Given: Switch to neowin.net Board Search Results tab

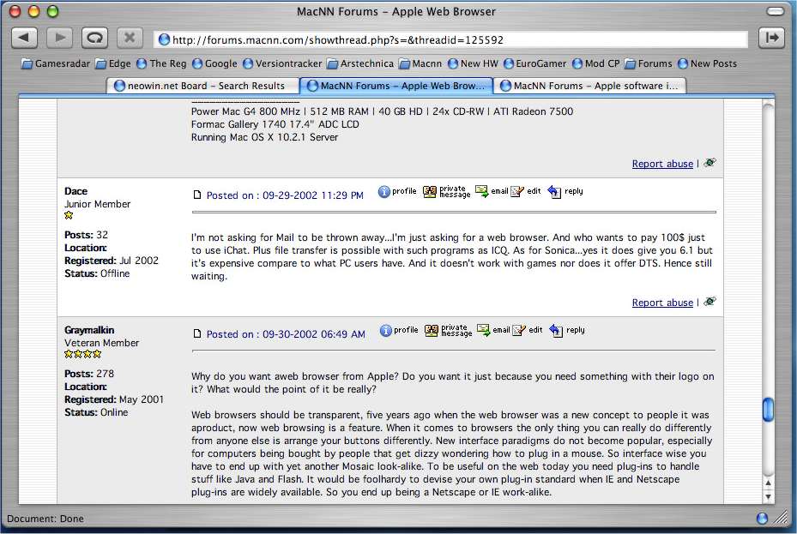Looking at the screenshot, I should (x=202, y=86).
